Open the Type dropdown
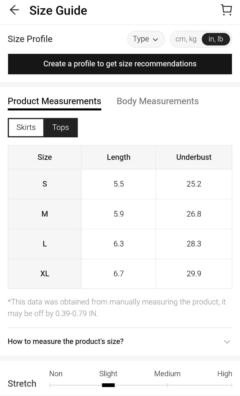The width and height of the screenshot is (240, 396). (145, 39)
